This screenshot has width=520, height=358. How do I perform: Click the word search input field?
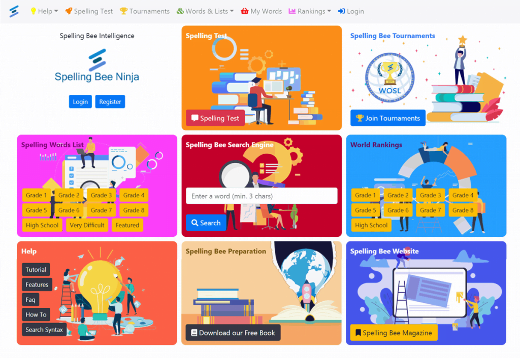262,196
